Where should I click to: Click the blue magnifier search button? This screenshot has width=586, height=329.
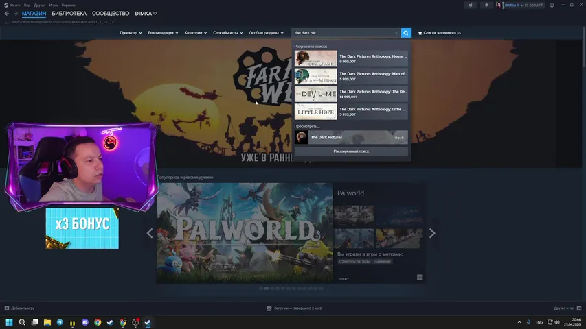point(406,33)
